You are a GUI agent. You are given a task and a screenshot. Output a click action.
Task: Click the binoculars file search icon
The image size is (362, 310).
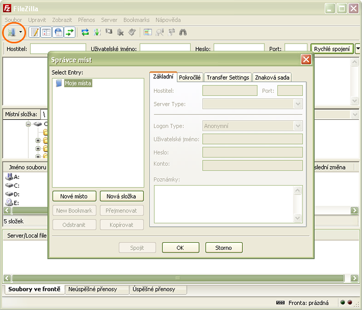pos(183,32)
